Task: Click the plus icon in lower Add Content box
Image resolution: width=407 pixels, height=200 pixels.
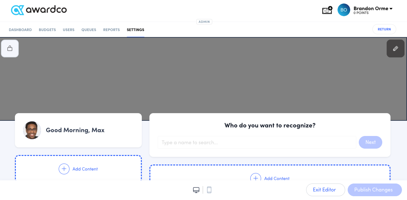Action: 256,178
